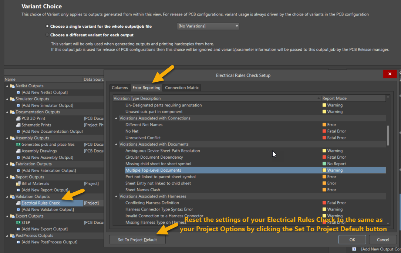Click the Simulator Outputs folder icon

(12, 99)
